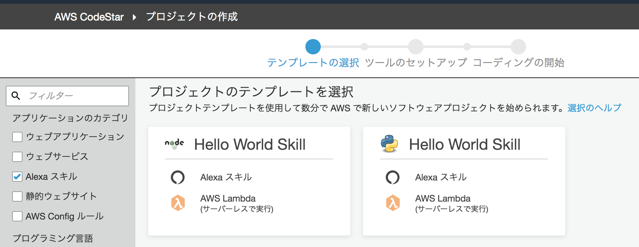Viewport: 639px width, 247px height.
Task: Click the コーディングの開始 step circle
Action: click(x=518, y=47)
